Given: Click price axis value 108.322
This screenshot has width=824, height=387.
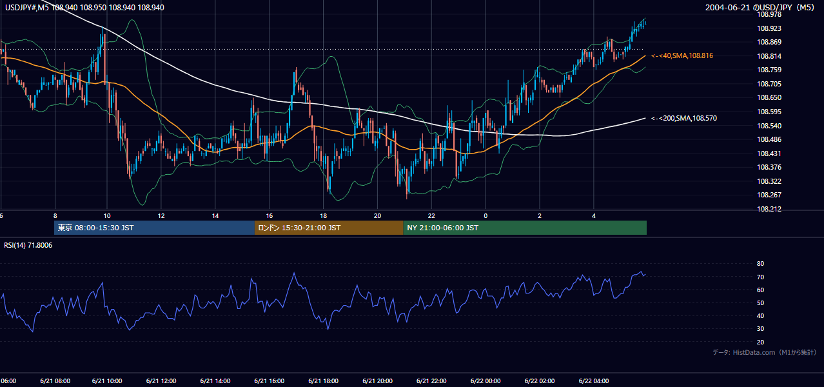Looking at the screenshot, I should click(x=770, y=181).
